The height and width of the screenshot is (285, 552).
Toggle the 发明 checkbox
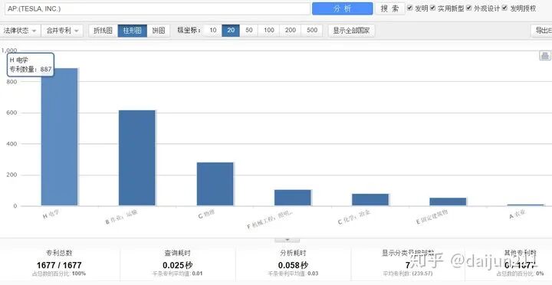click(x=409, y=8)
